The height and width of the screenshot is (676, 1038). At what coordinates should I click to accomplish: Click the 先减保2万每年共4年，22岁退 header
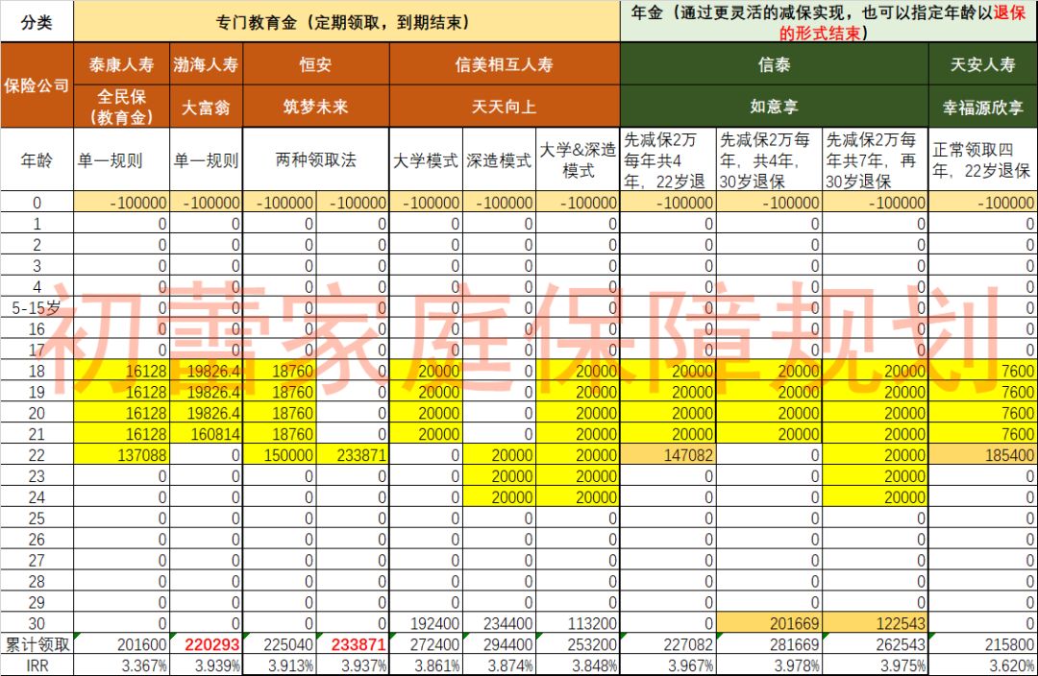click(x=669, y=160)
